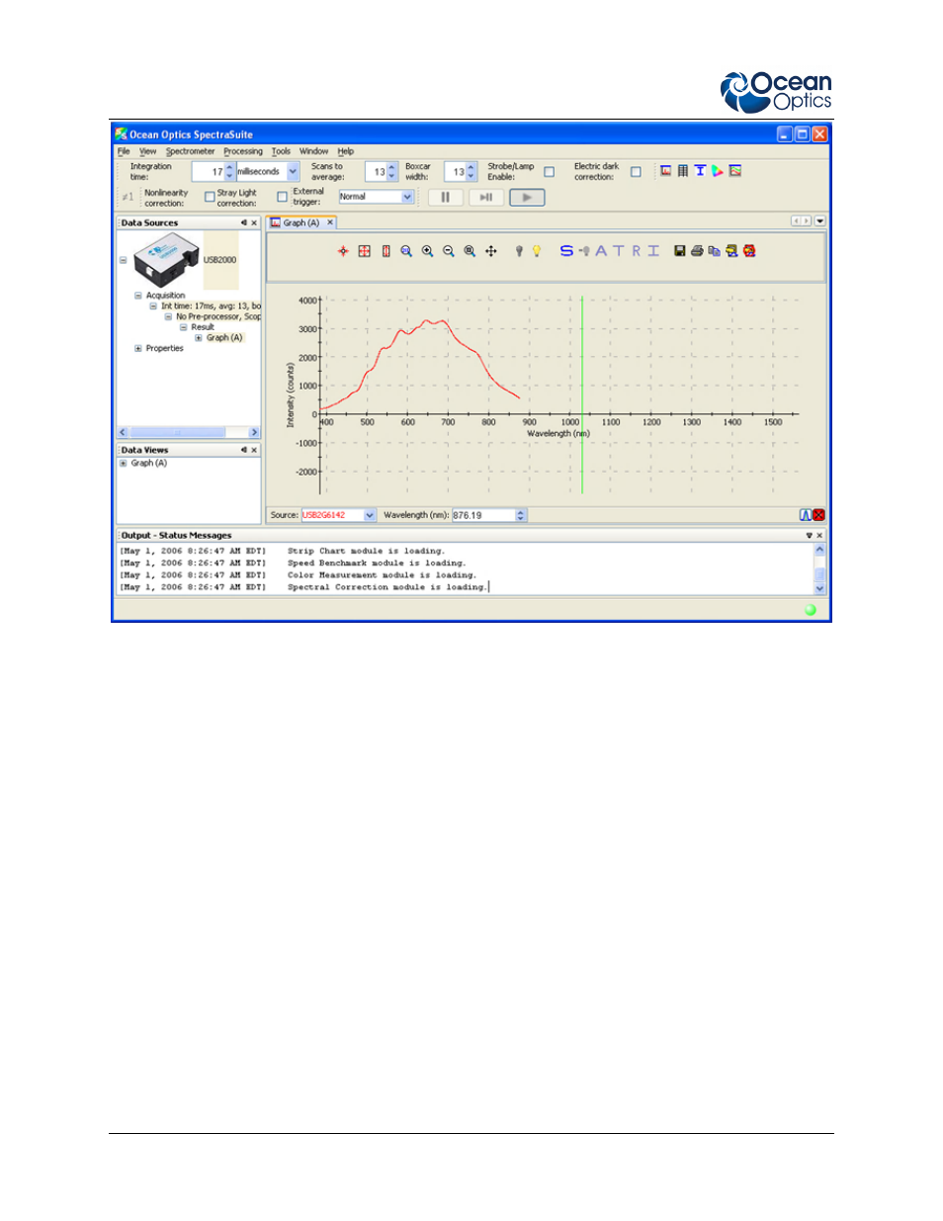The width and height of the screenshot is (943, 1221).
Task: Select Relative Irradiance mode I icon
Action: [x=653, y=251]
